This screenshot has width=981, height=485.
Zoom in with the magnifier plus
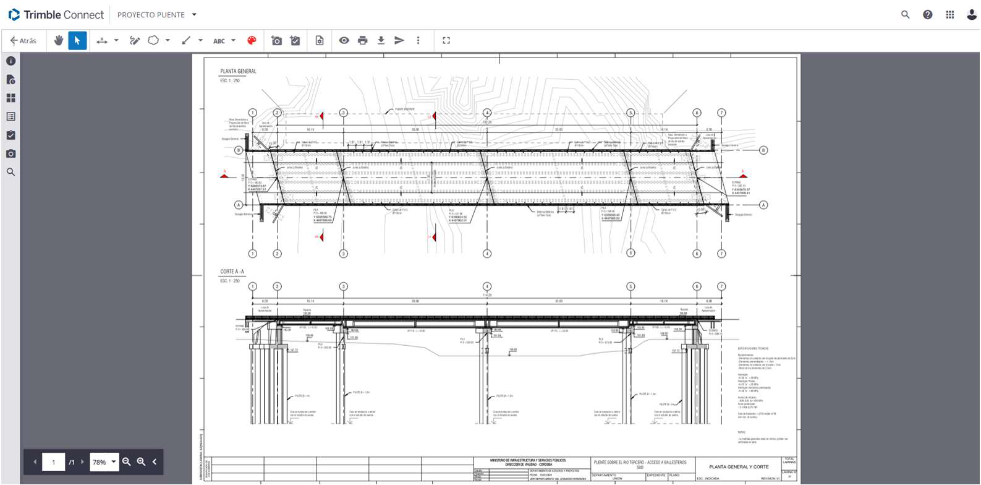(141, 462)
